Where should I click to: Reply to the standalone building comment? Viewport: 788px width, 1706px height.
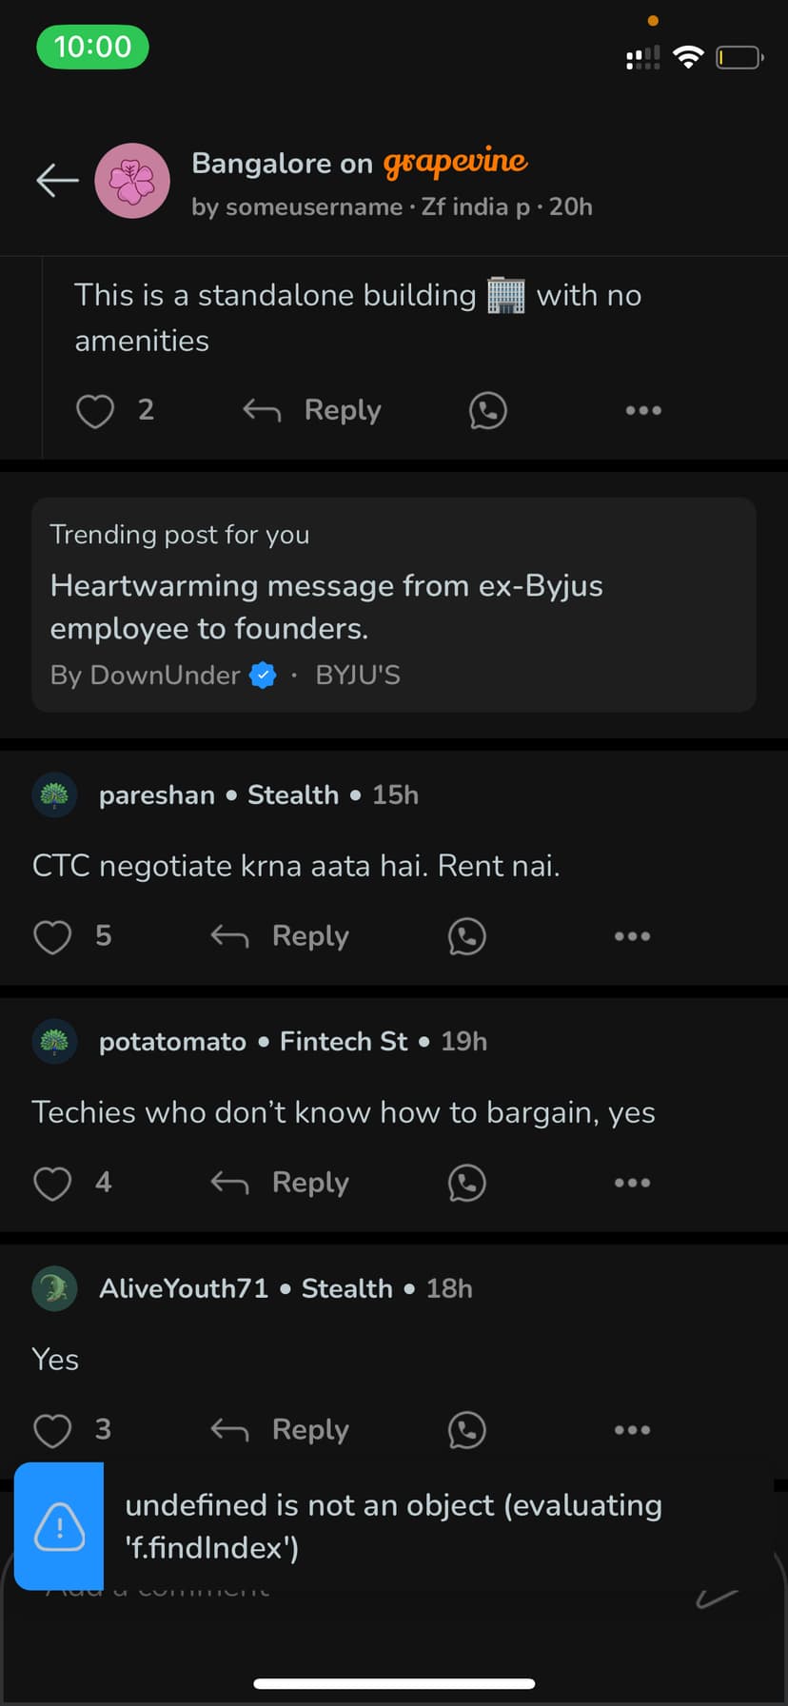(x=312, y=410)
